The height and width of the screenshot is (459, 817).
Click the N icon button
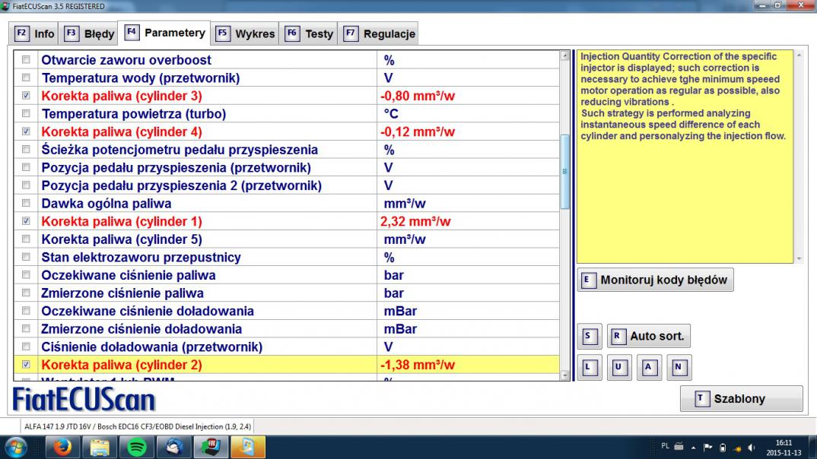tap(679, 368)
